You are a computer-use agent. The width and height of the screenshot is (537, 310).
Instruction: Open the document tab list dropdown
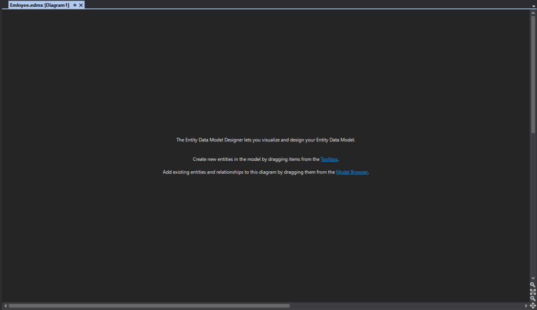(x=533, y=5)
